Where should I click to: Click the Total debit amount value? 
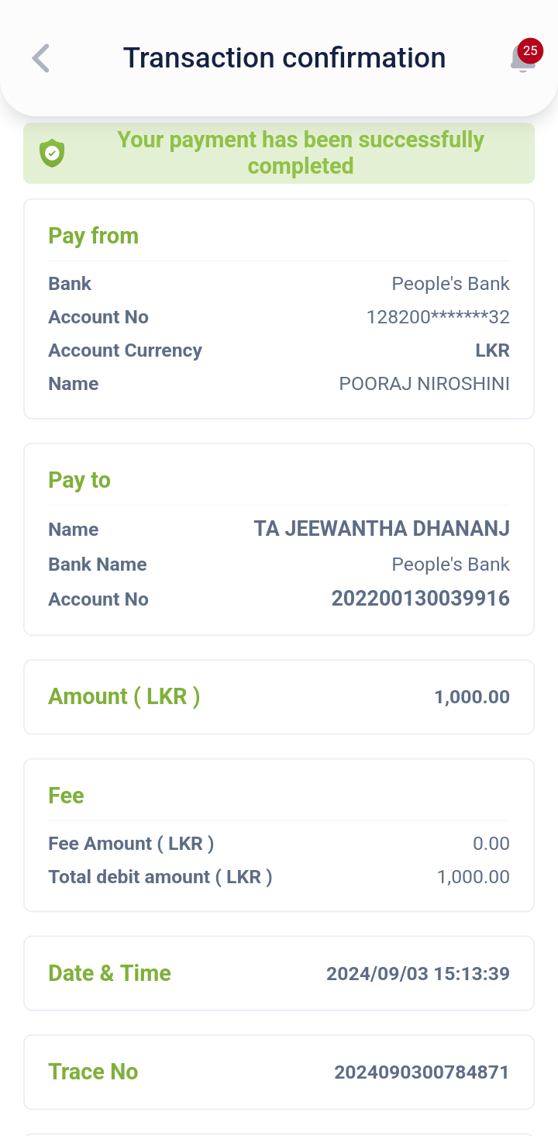pyautogui.click(x=473, y=877)
